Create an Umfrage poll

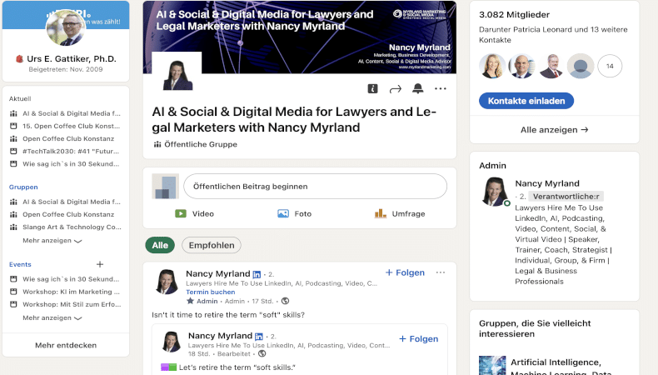[x=400, y=213]
